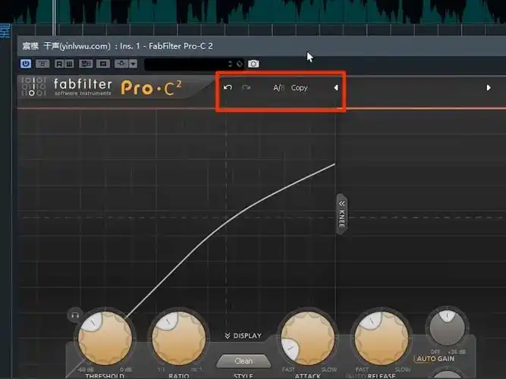Redo the change in Pro-C 2
The height and width of the screenshot is (379, 506).
pos(246,87)
